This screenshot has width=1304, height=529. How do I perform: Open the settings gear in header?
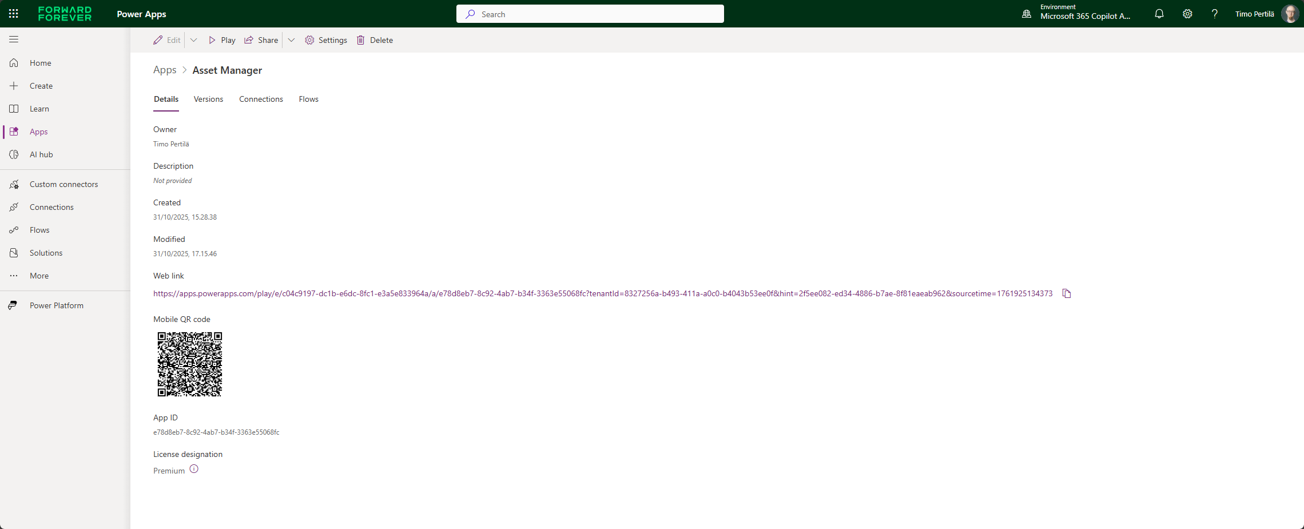click(x=1187, y=14)
